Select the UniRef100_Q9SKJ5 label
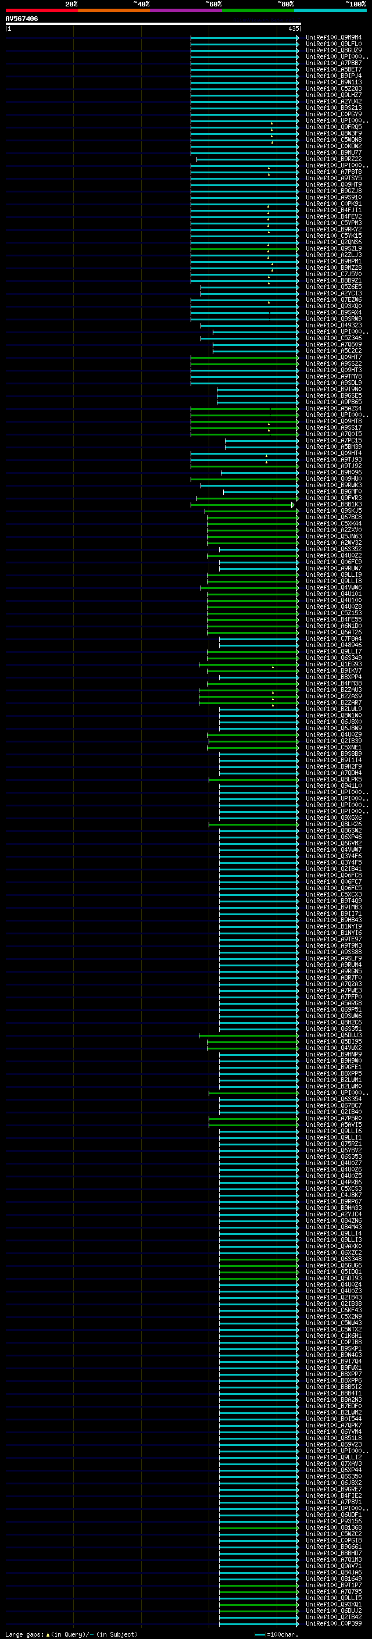 pos(334,511)
